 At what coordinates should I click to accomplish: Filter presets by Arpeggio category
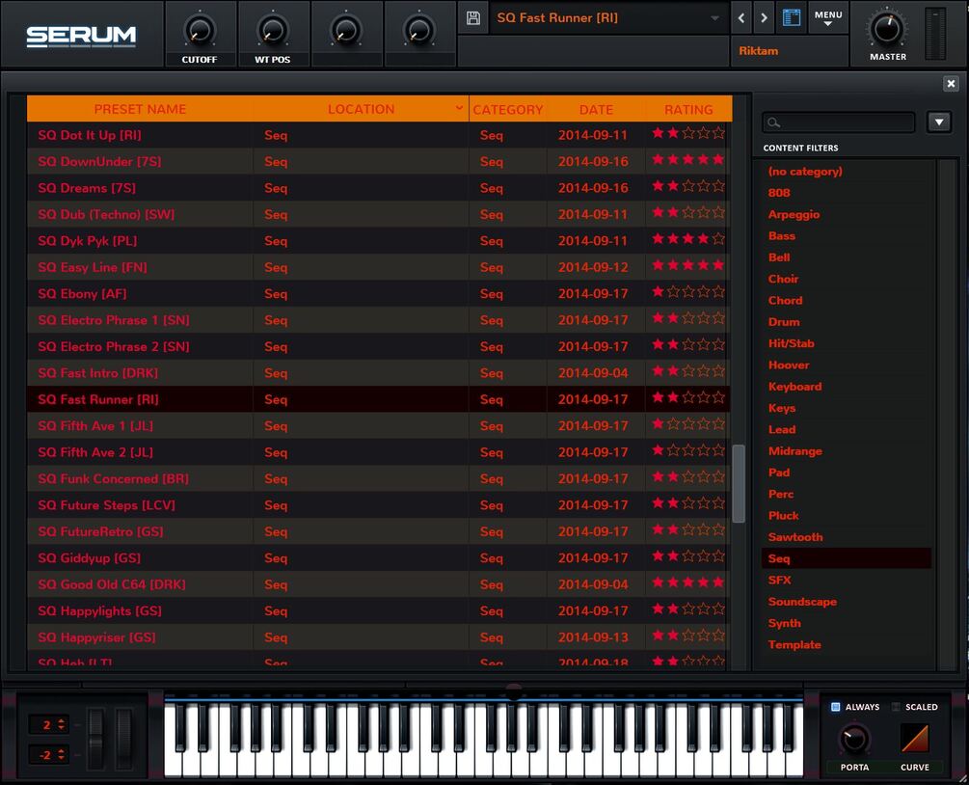794,214
